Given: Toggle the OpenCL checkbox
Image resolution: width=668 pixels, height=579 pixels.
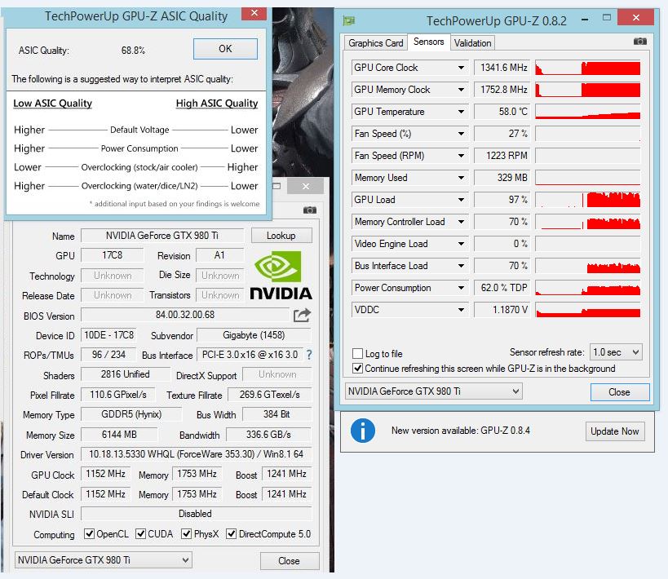Looking at the screenshot, I should click(89, 533).
